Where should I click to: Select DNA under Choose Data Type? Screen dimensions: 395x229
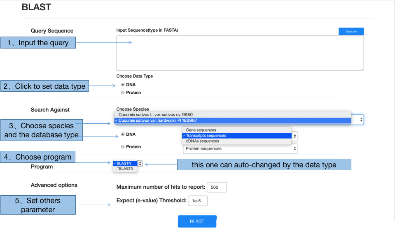pyautogui.click(x=123, y=85)
